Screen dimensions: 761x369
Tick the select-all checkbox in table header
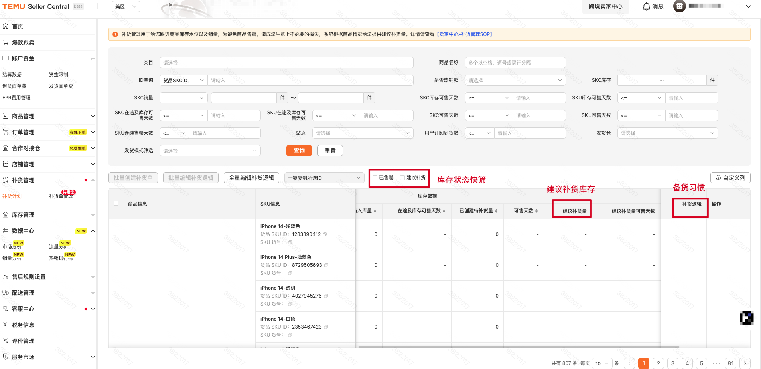point(116,203)
